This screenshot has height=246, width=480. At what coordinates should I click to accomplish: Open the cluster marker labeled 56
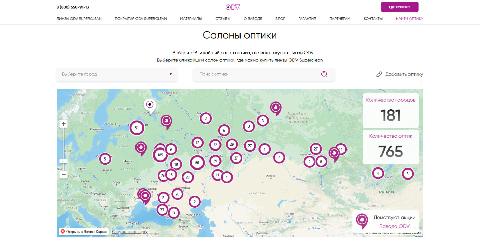click(x=197, y=163)
